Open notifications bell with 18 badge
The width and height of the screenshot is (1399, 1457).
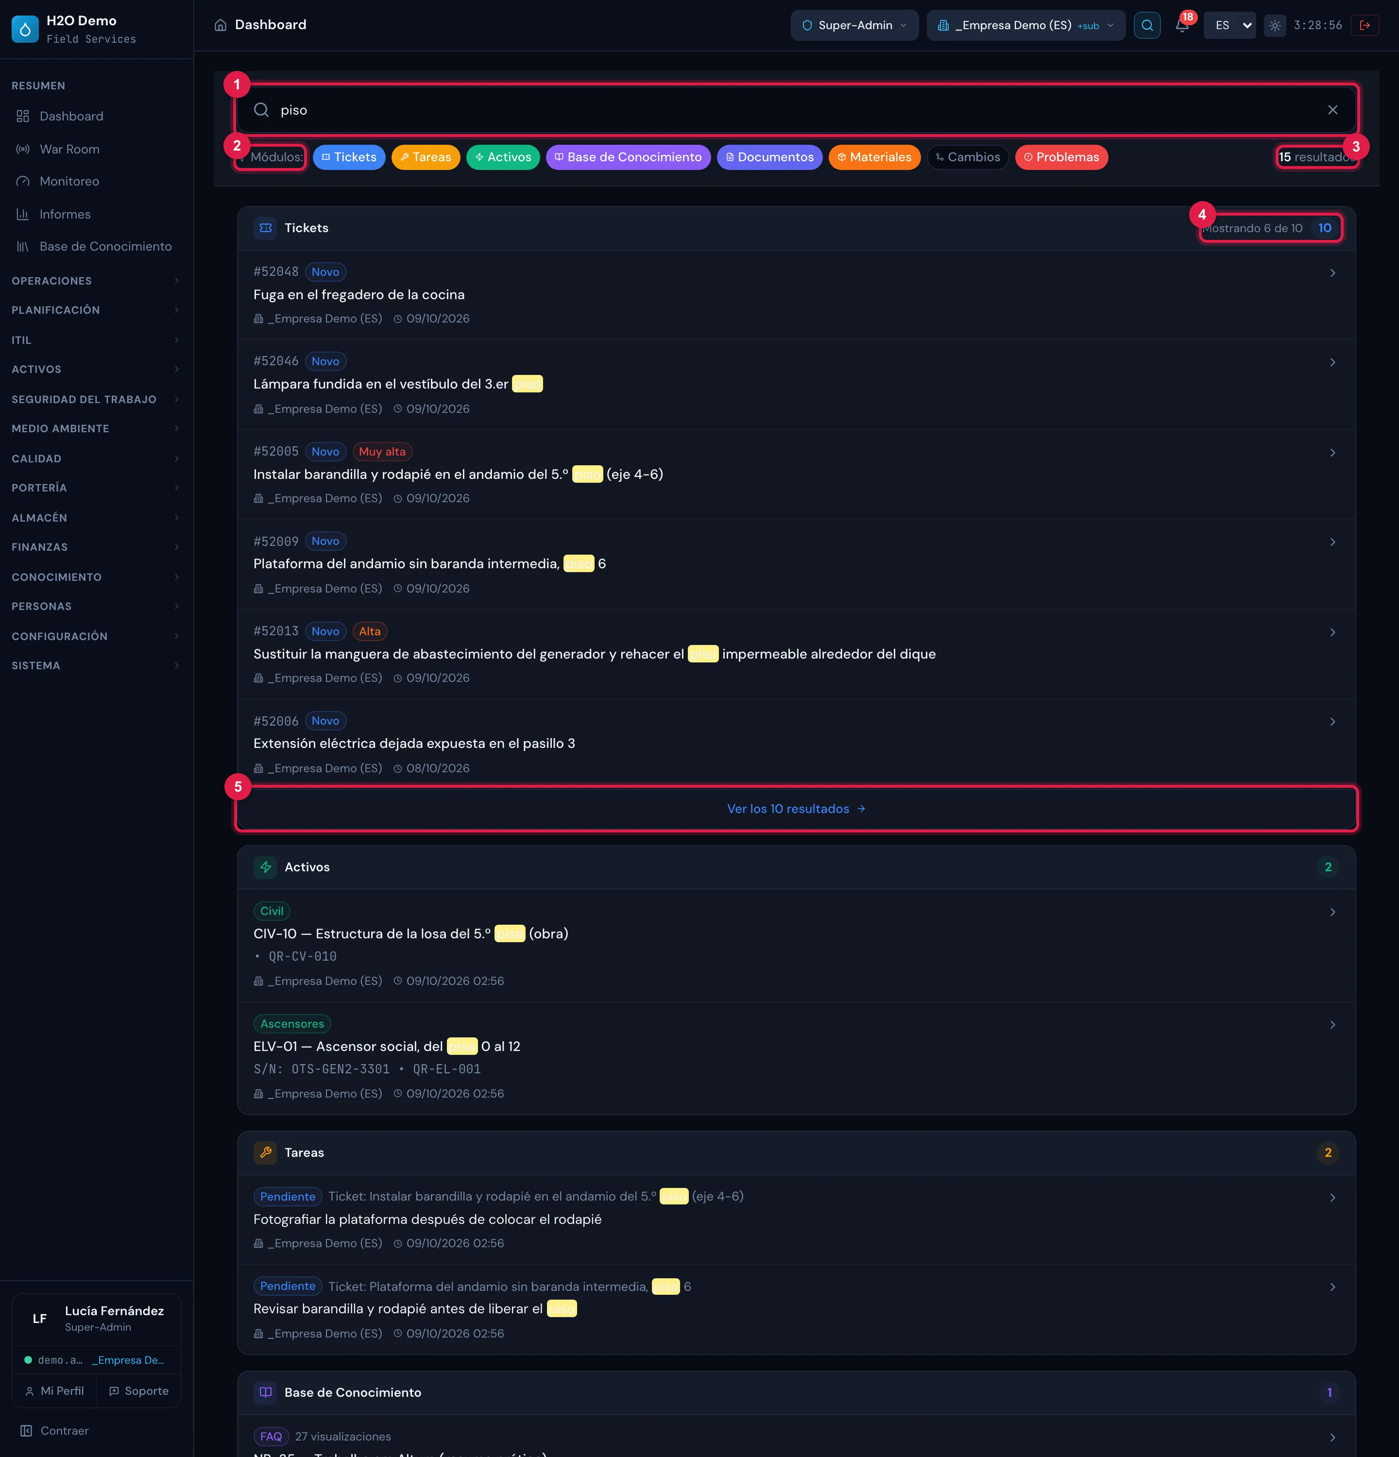1183,25
